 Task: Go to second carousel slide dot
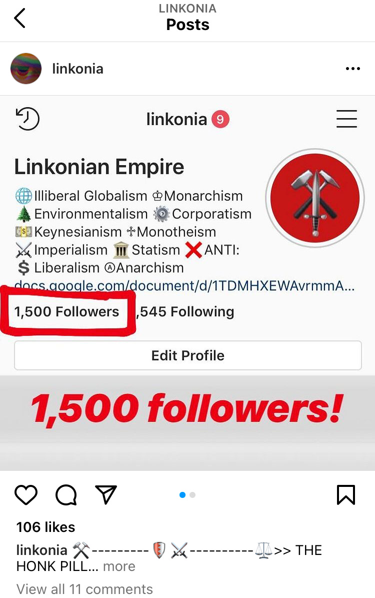(x=192, y=494)
